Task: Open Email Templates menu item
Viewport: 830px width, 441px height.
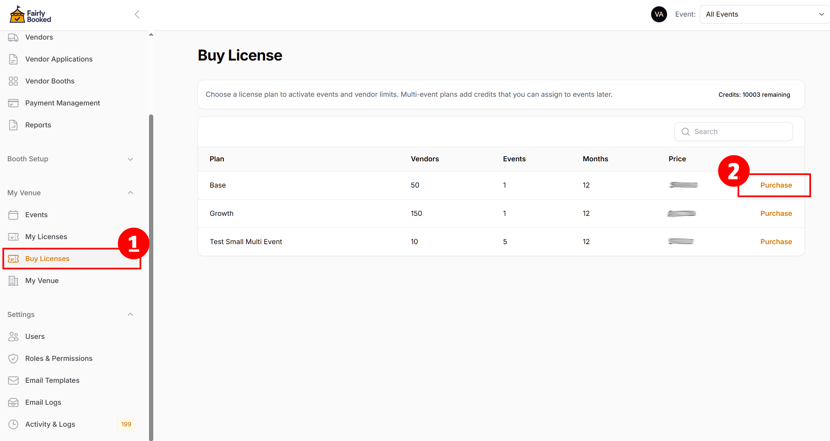Action: (52, 380)
